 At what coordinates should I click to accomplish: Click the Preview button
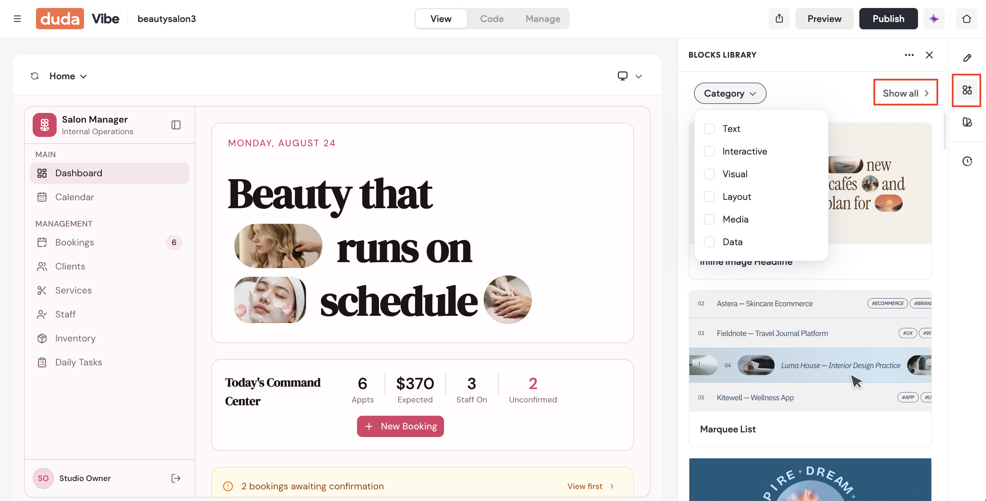pos(824,19)
